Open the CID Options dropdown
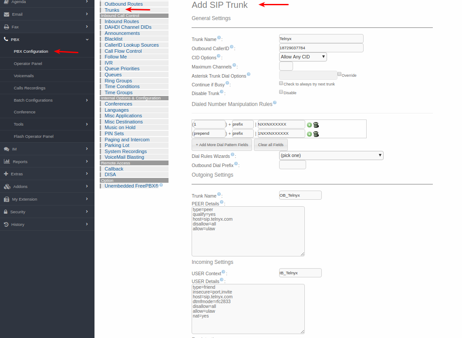Screen dimensions: 462x338 pos(303,57)
